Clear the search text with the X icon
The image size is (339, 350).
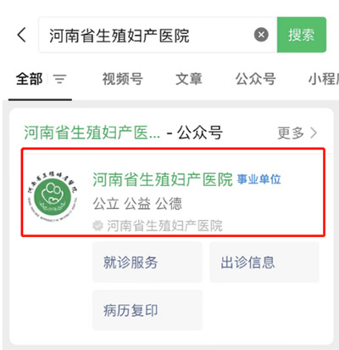click(x=261, y=35)
